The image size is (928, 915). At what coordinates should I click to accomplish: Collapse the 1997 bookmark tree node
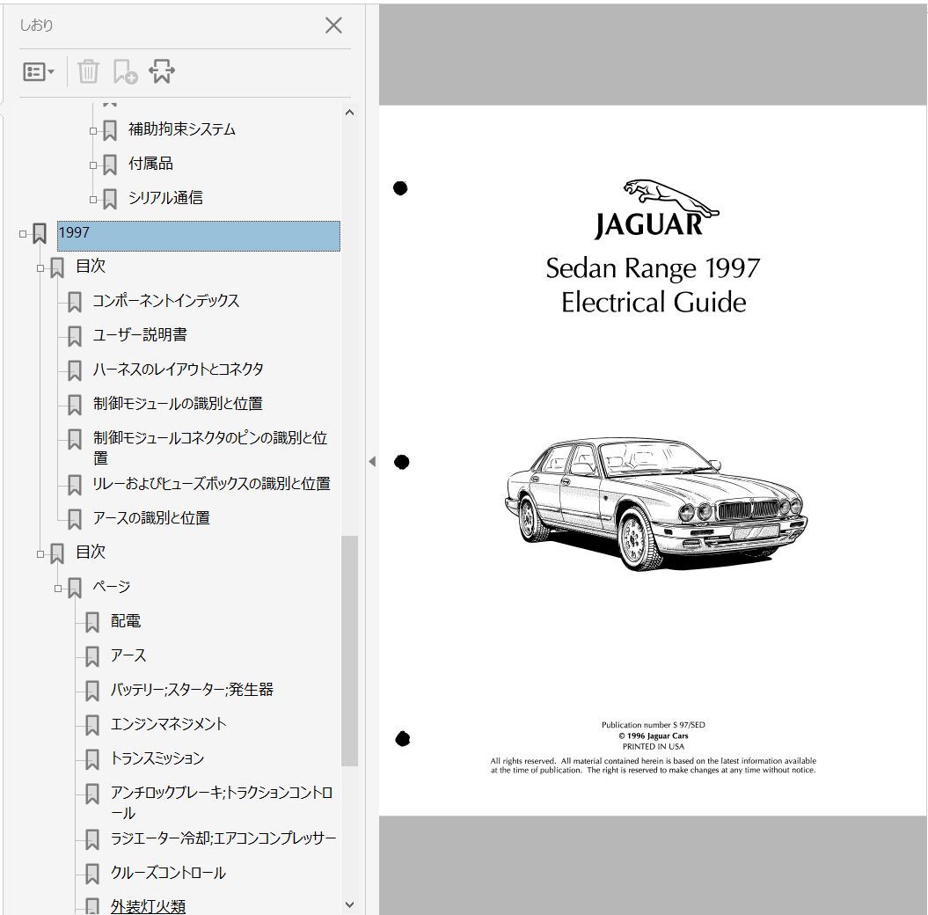coord(23,234)
